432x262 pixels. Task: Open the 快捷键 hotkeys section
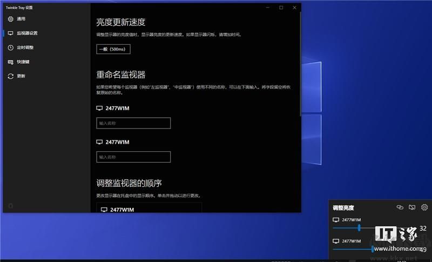point(23,62)
